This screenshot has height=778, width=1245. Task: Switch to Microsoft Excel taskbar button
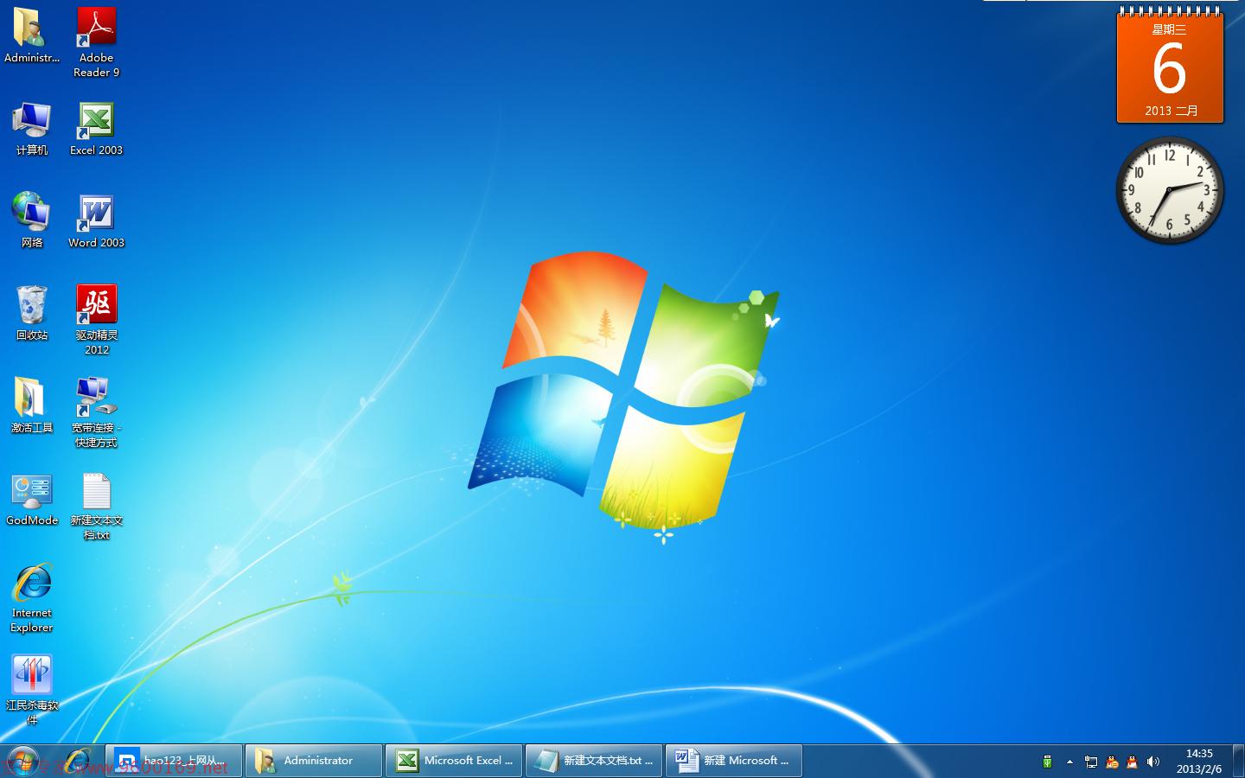click(454, 761)
